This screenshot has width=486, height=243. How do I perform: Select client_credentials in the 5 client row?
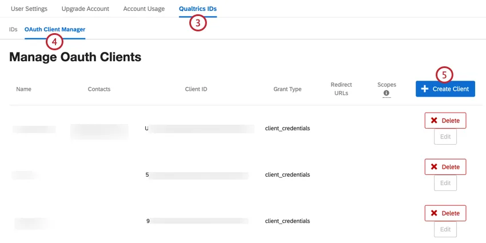[288, 175]
